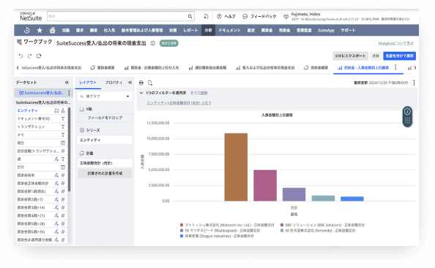Click the info icon beside workbook title
The width and height of the screenshot is (435, 268).
pyautogui.click(x=152, y=43)
